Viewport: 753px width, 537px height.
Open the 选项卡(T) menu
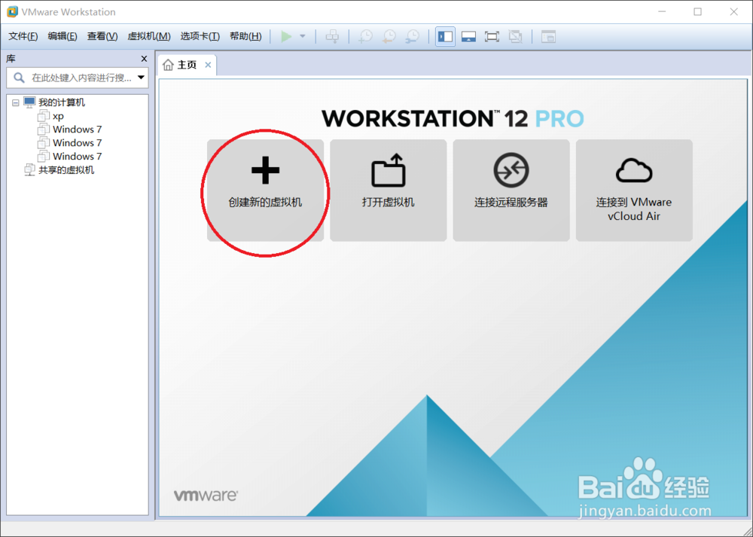click(x=200, y=36)
